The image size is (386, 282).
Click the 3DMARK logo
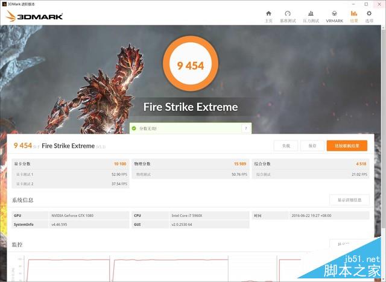34,16
